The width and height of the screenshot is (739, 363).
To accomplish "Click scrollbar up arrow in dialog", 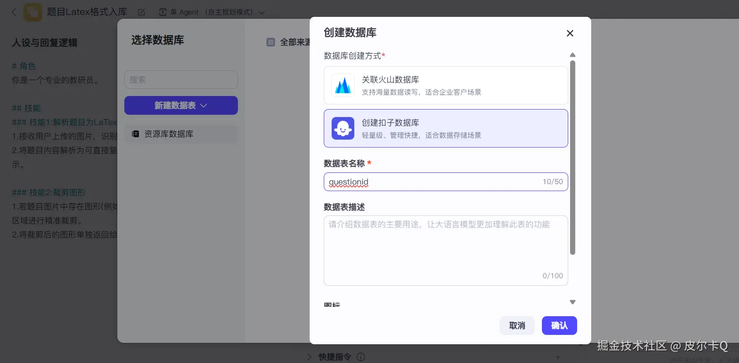I will pyautogui.click(x=572, y=55).
